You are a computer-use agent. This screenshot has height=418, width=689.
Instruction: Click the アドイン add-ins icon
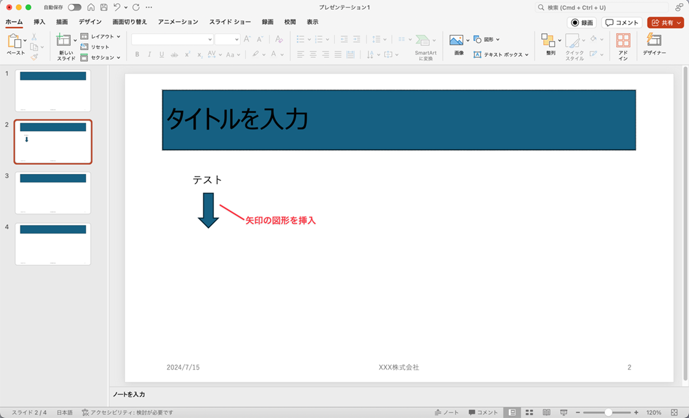[x=623, y=40]
